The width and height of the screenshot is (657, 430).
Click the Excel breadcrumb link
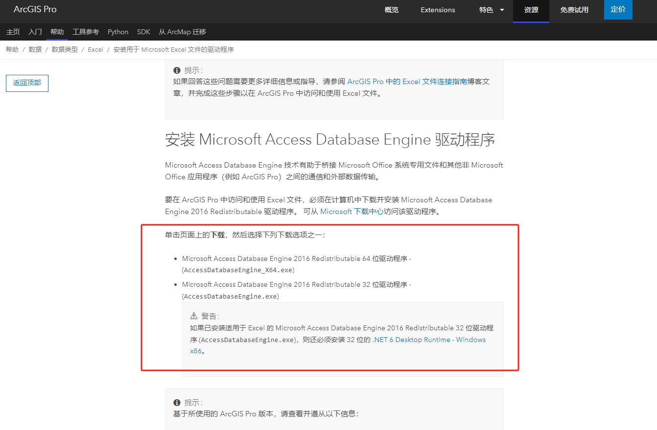95,49
